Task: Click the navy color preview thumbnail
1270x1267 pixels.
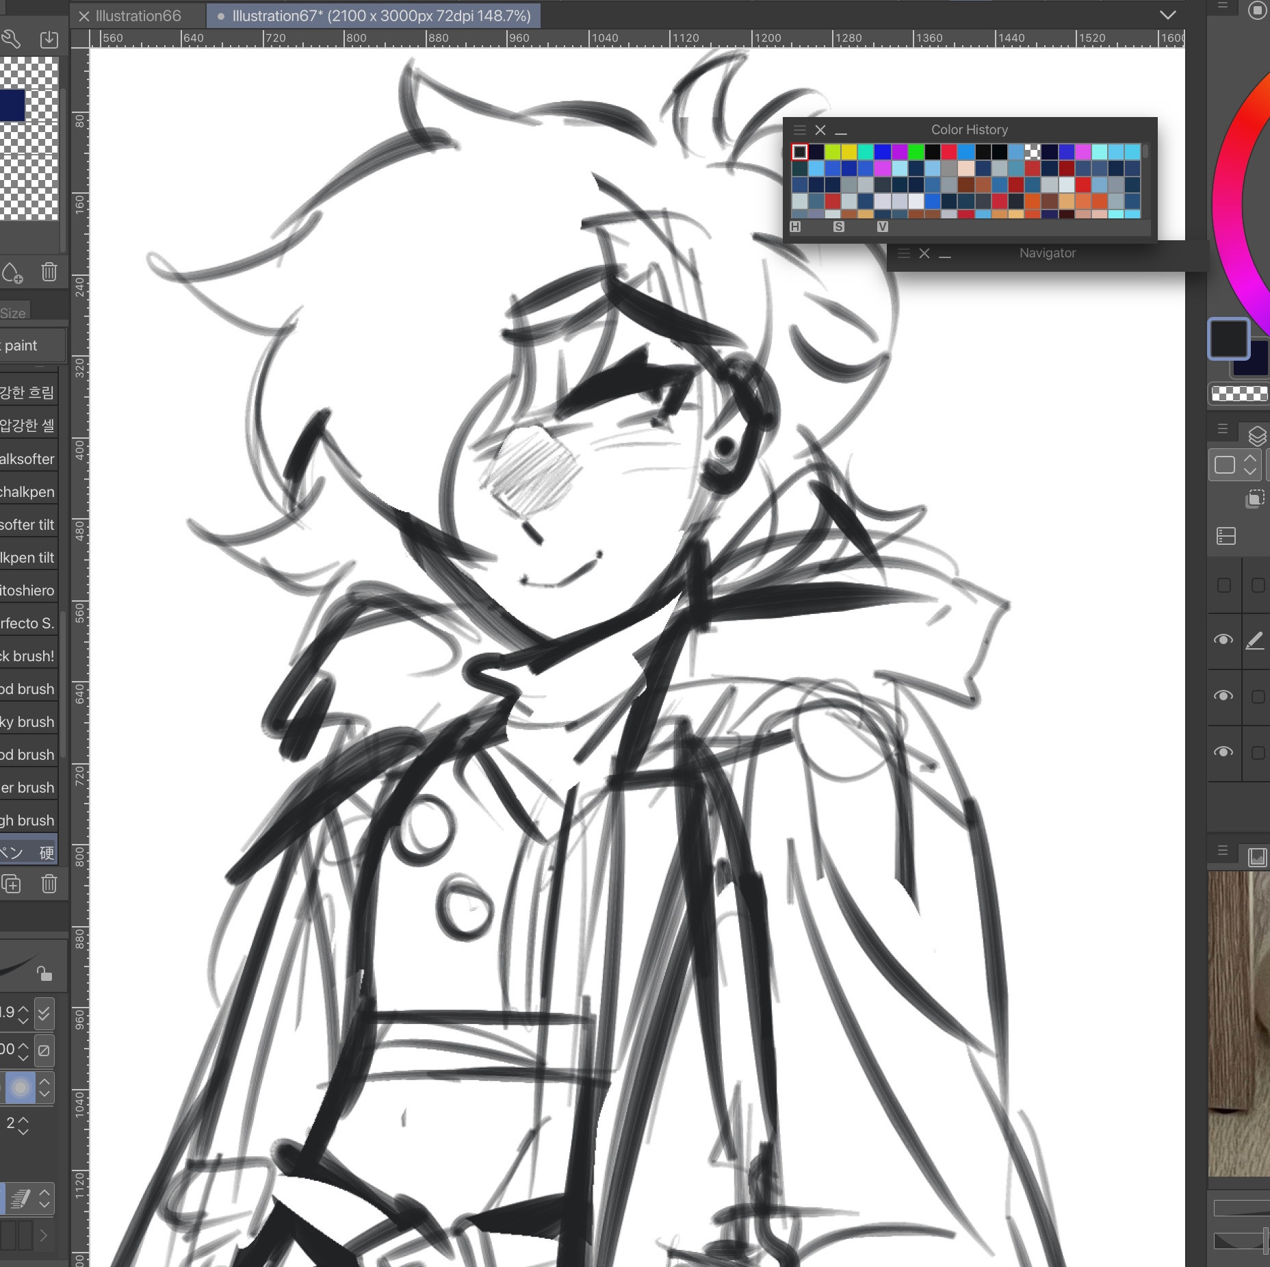Action: [12, 105]
